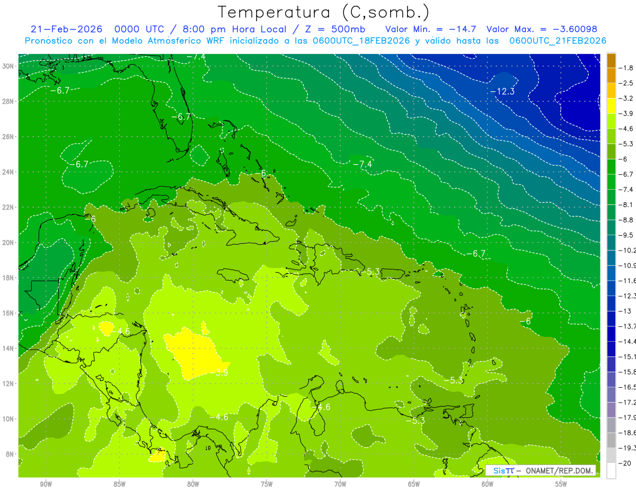This screenshot has width=636, height=491.
Task: Click "Valor Min. = -14.7" in the header
Action: click(x=431, y=29)
